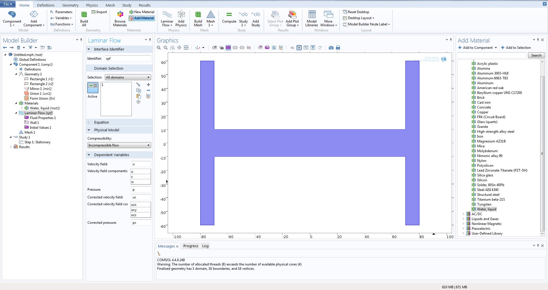Image resolution: width=548 pixels, height=290 pixels.
Task: Click the zoom in icon in Graphics
Action: click(x=159, y=48)
